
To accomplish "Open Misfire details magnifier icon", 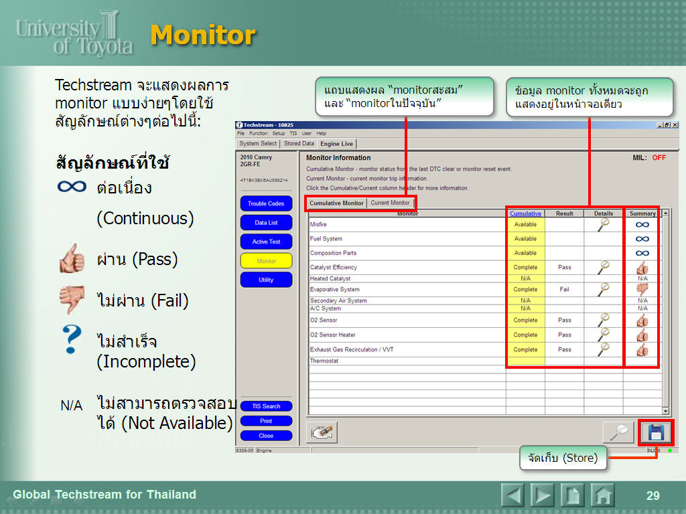I will (x=604, y=224).
